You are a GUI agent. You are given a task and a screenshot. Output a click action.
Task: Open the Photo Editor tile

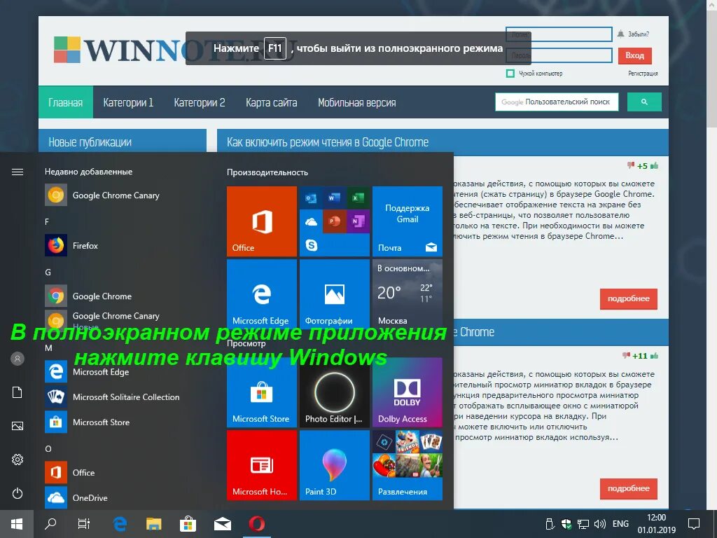click(334, 392)
